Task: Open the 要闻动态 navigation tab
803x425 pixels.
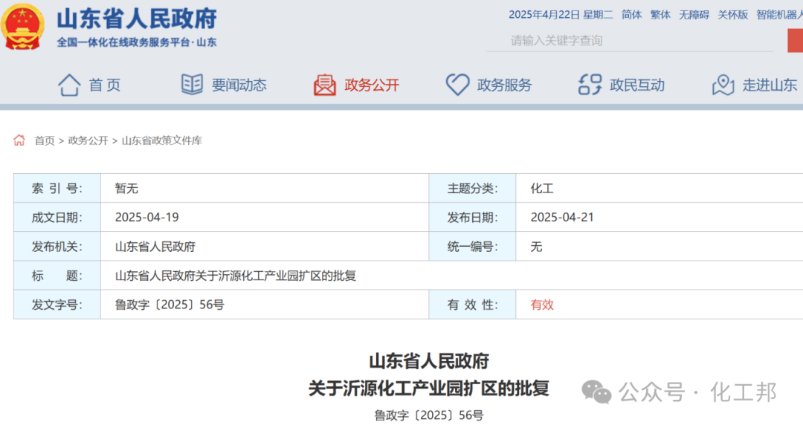Action: pos(239,85)
